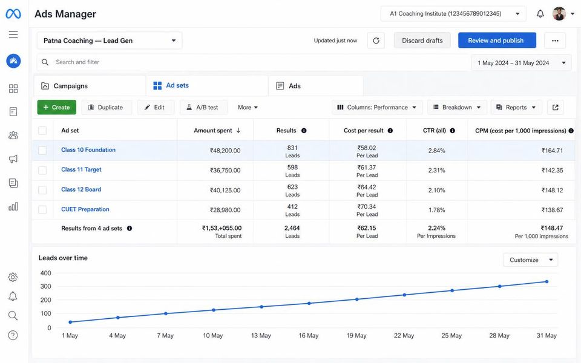
Task: Open the grid apps icon in sidebar
Action: pos(13,88)
